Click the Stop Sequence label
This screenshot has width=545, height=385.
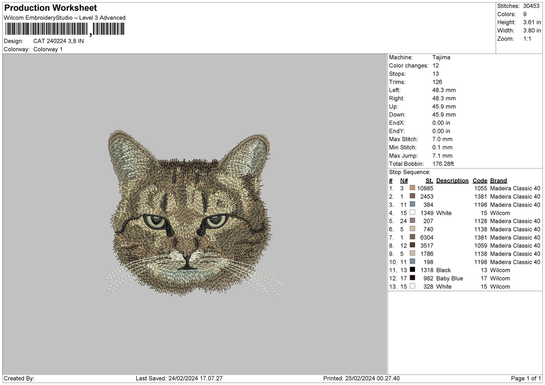click(410, 172)
